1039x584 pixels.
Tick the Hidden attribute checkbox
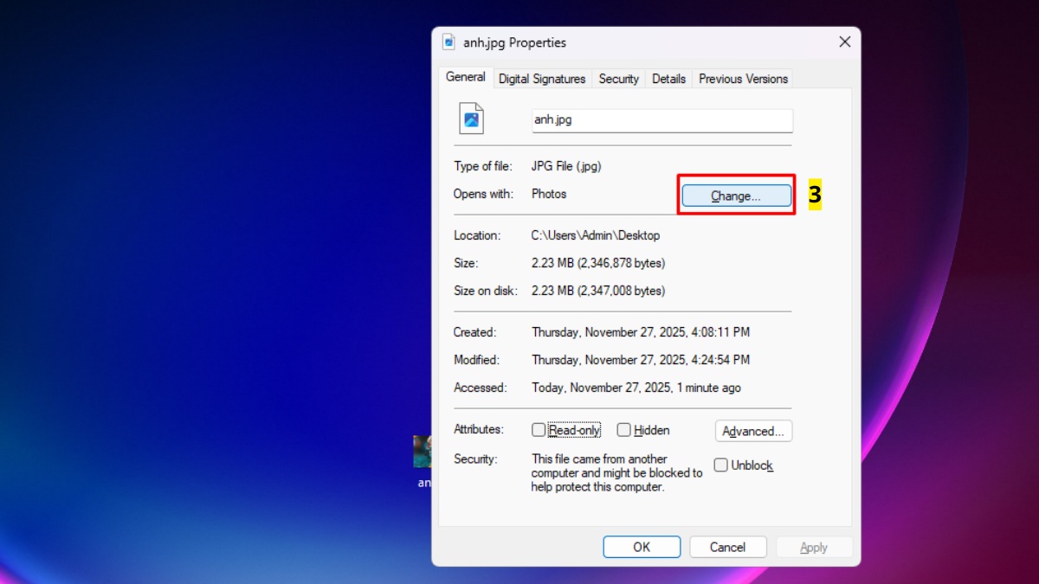coord(623,430)
